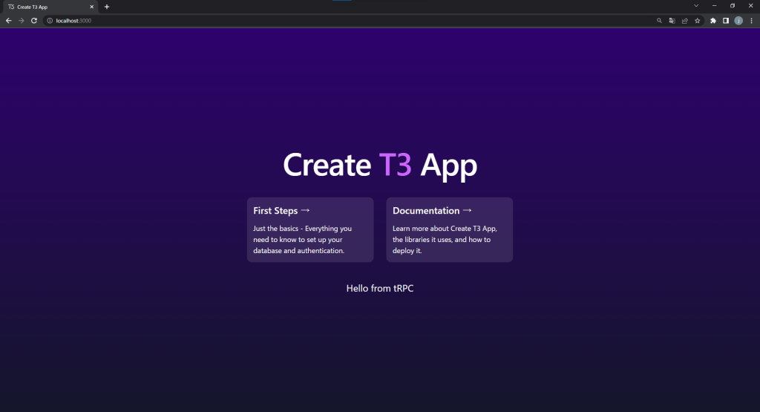Click the 'Hello from tRPC' text
Viewport: 760px width, 412px height.
380,288
